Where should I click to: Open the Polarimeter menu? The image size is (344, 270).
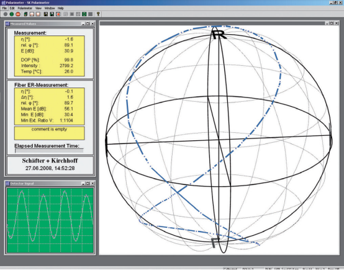(x=25, y=8)
